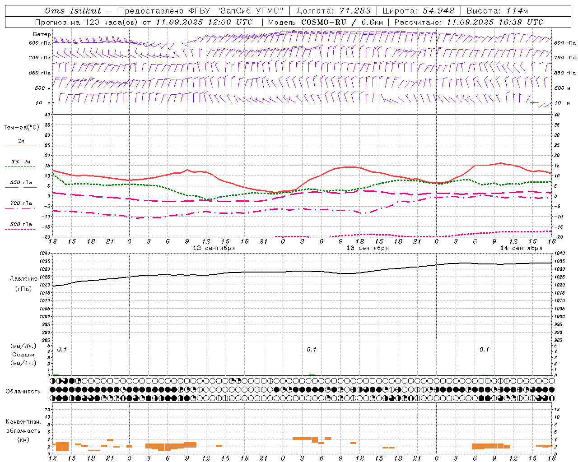Viewport: 578px width, 462px height.
Task: Click the (км) convective height unit label
Action: [x=23, y=439]
